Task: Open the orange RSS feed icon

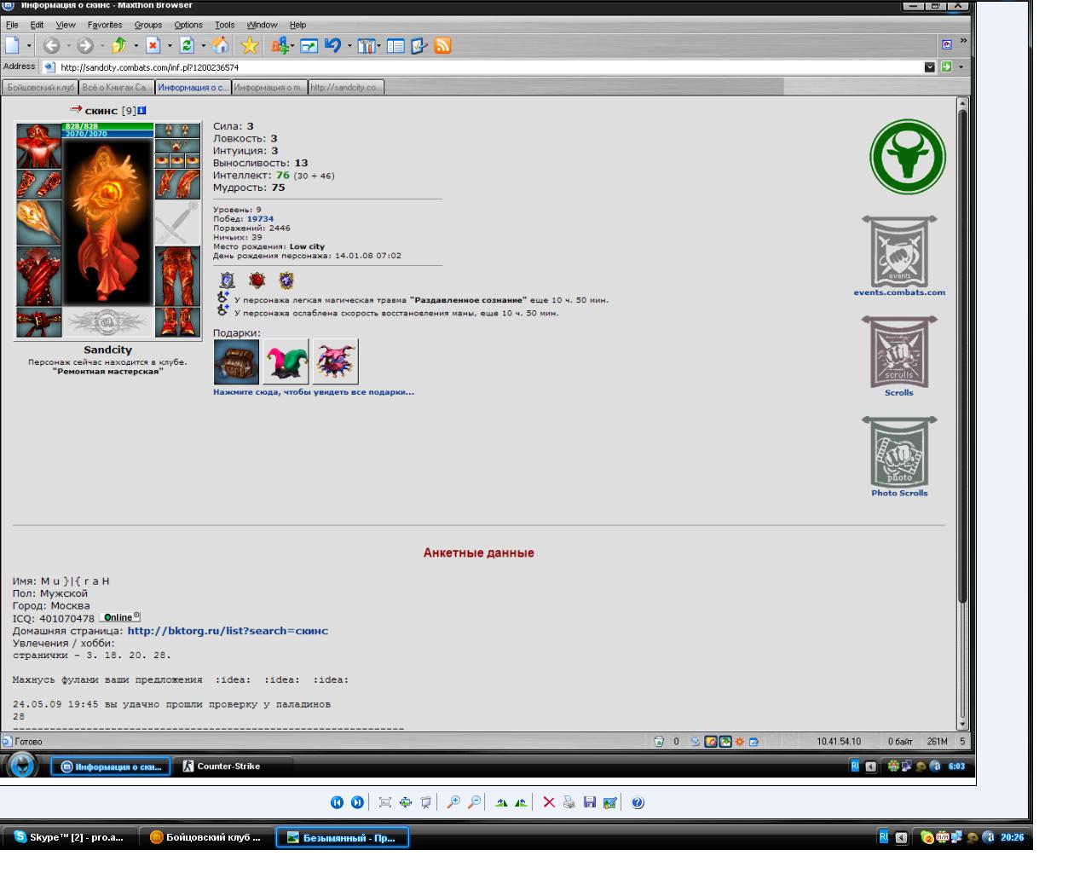Action: 442,46
